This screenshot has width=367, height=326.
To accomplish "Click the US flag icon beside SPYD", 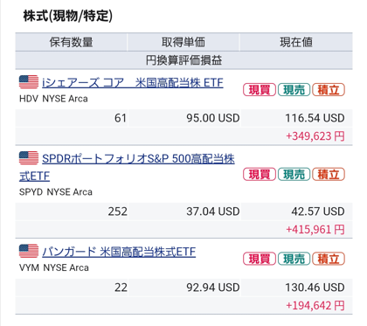I will click(x=29, y=158).
